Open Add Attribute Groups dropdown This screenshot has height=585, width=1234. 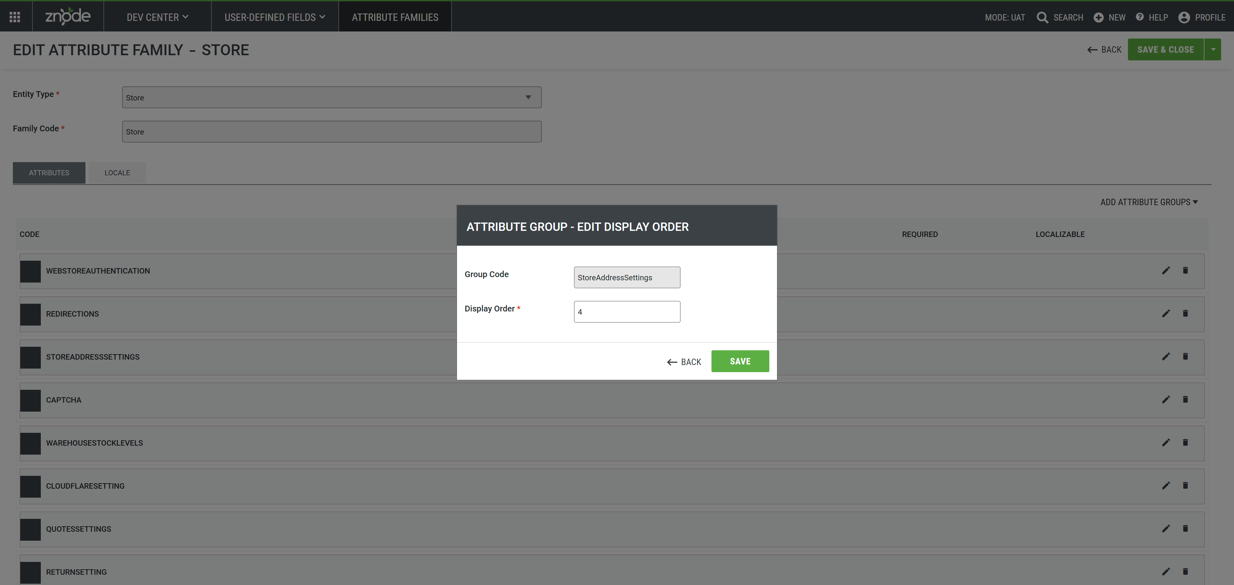click(1149, 202)
